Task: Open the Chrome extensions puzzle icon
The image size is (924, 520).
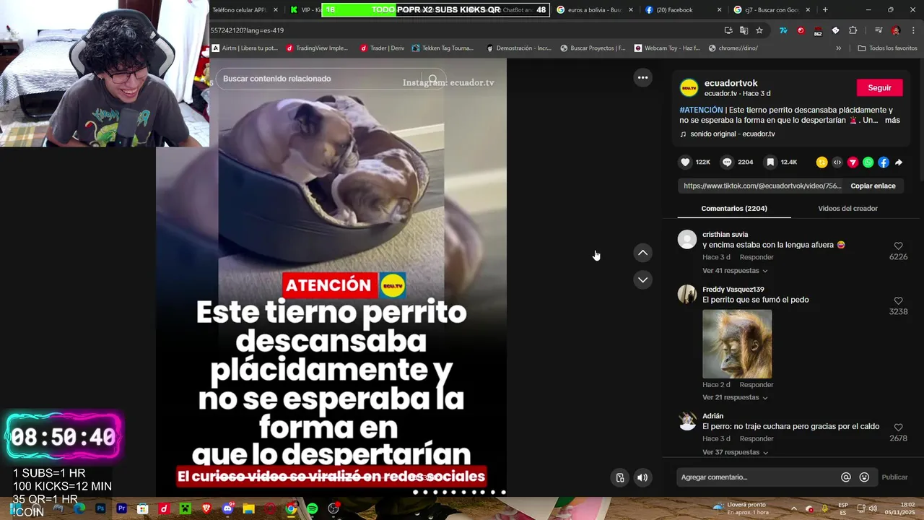Action: (853, 30)
